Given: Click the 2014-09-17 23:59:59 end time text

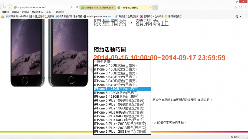Looking at the screenshot, I should [193, 58].
